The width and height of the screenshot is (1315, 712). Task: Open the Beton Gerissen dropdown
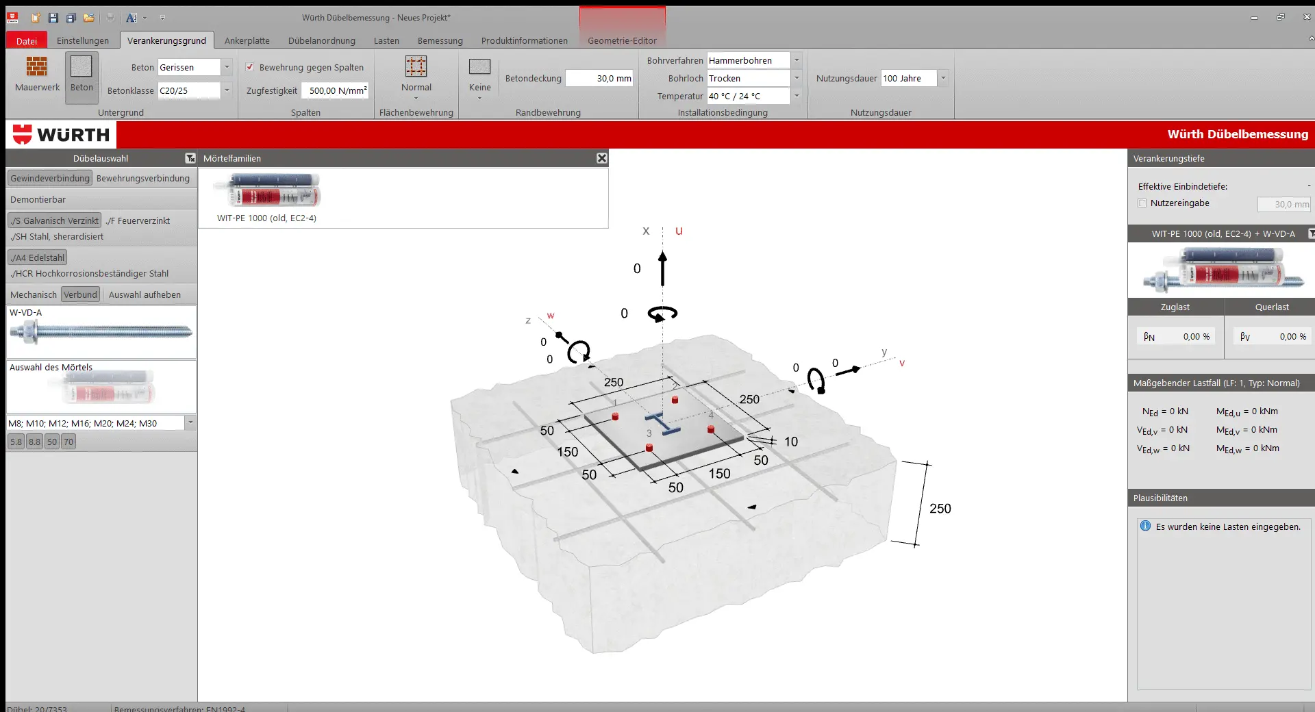click(x=227, y=67)
